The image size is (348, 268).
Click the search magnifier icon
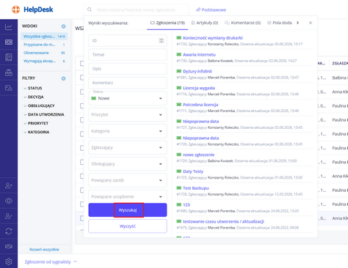(x=90, y=10)
